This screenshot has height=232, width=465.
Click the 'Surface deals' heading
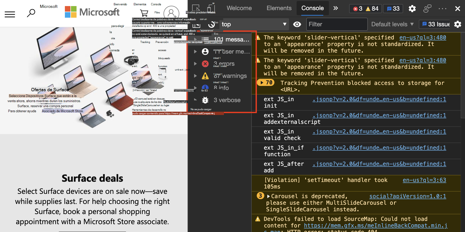(x=92, y=178)
